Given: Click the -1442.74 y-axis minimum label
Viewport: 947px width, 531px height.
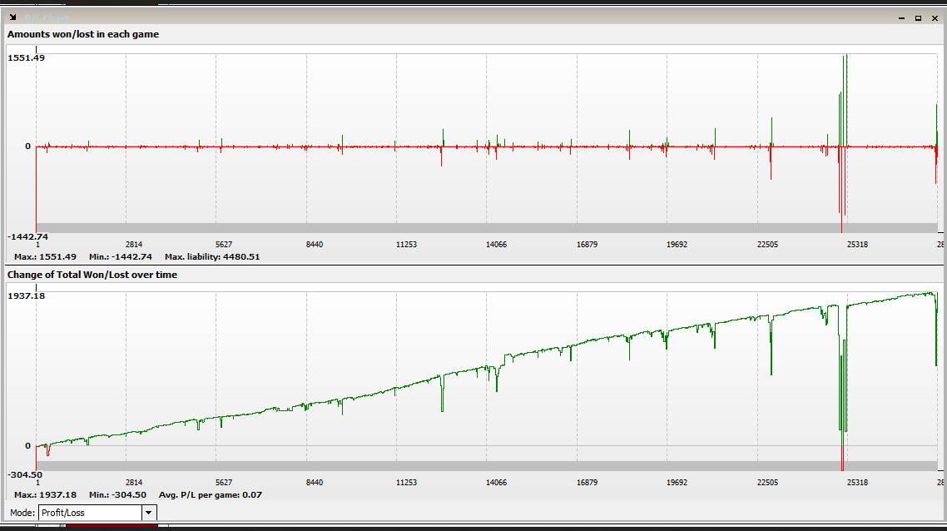Looking at the screenshot, I should click(27, 236).
